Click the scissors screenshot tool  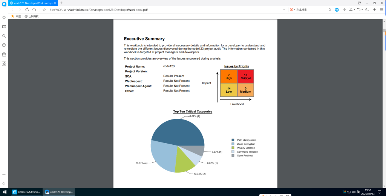[351, 10]
